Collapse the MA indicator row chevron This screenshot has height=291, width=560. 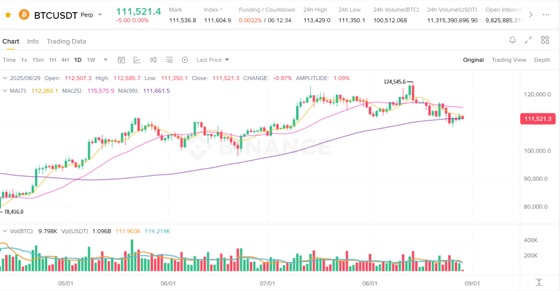[5, 91]
